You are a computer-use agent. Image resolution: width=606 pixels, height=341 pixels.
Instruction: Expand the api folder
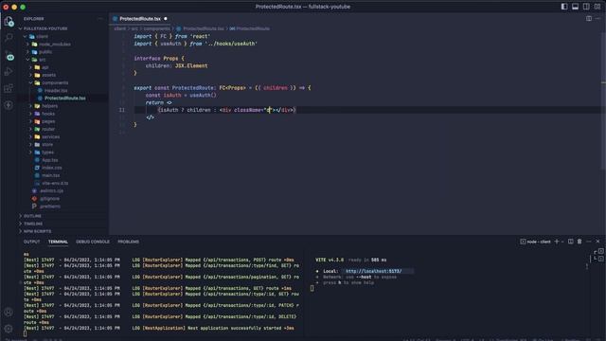[x=45, y=67]
